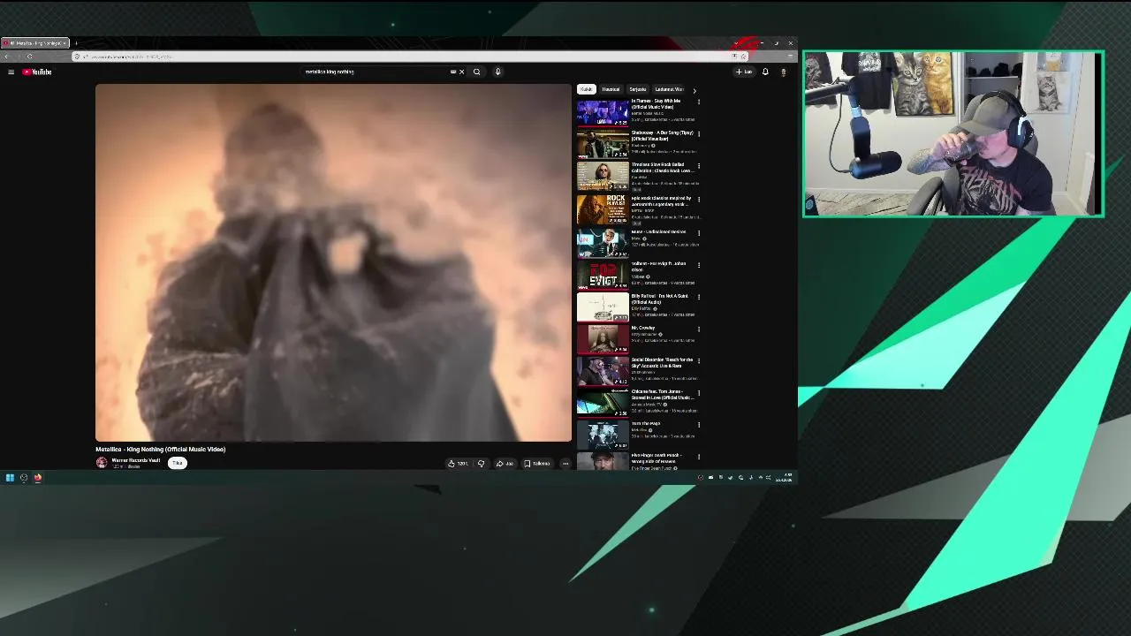
Task: Clear the search box with X
Action: coord(461,72)
